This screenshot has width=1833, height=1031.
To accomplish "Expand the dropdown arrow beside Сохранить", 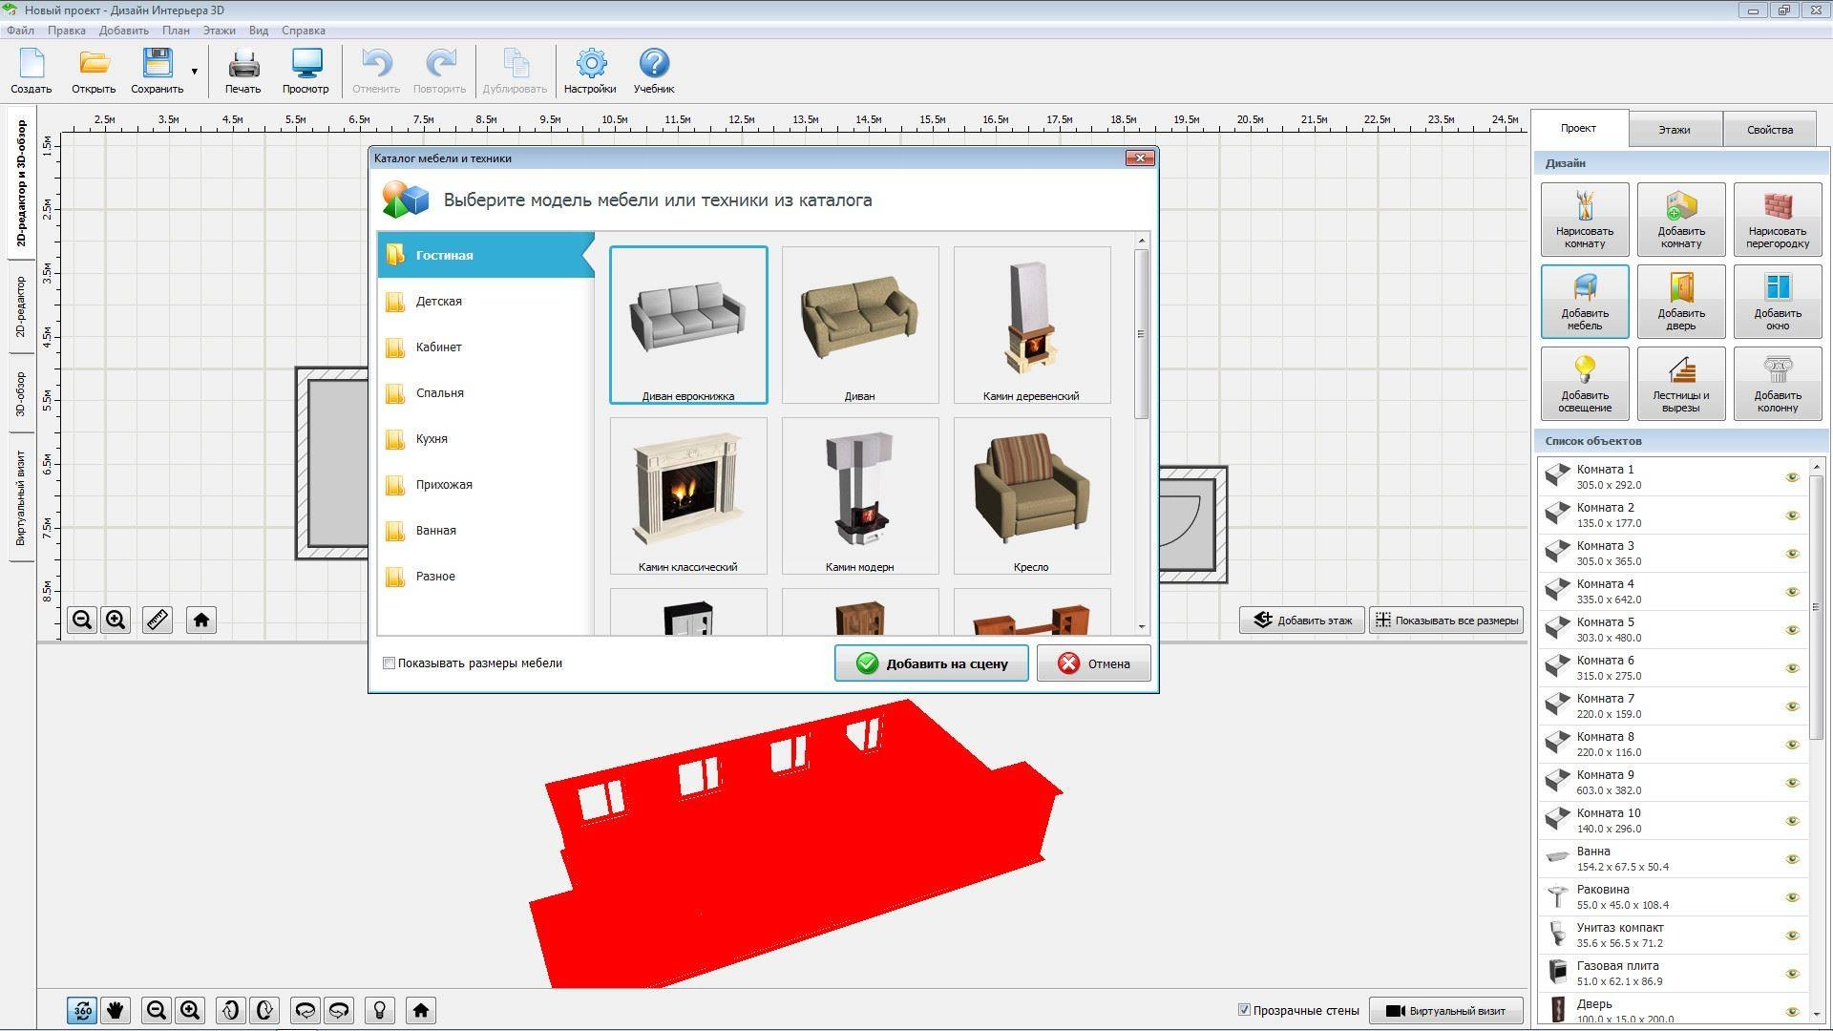I will click(195, 72).
